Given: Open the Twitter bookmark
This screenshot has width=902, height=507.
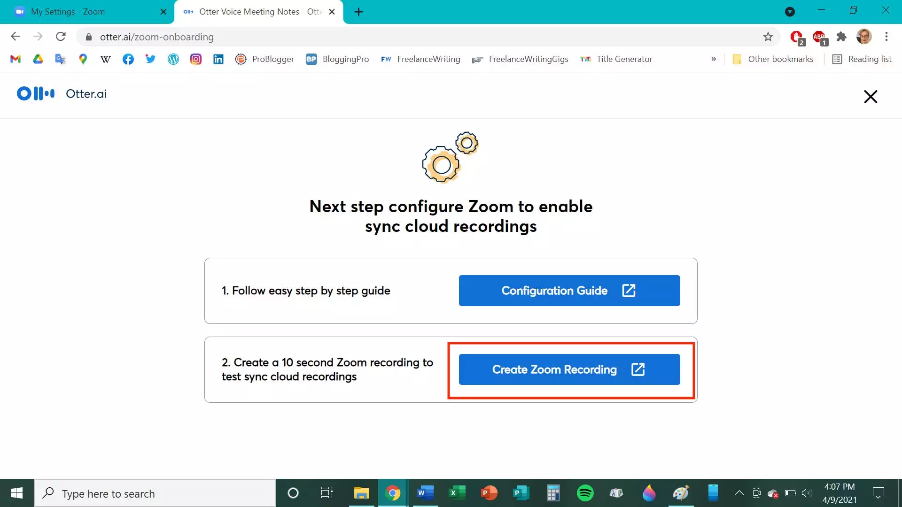Looking at the screenshot, I should click(x=150, y=59).
